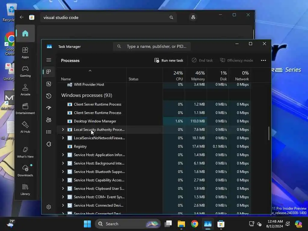Open What's New in Microsoft Store

(25, 152)
